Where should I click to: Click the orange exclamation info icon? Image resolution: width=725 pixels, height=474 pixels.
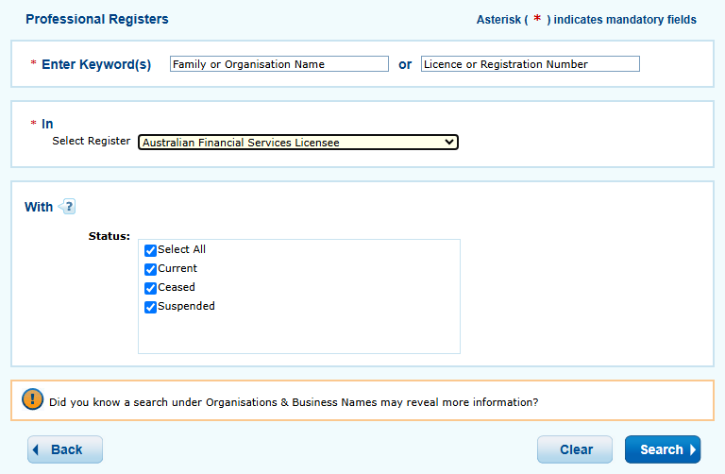33,400
